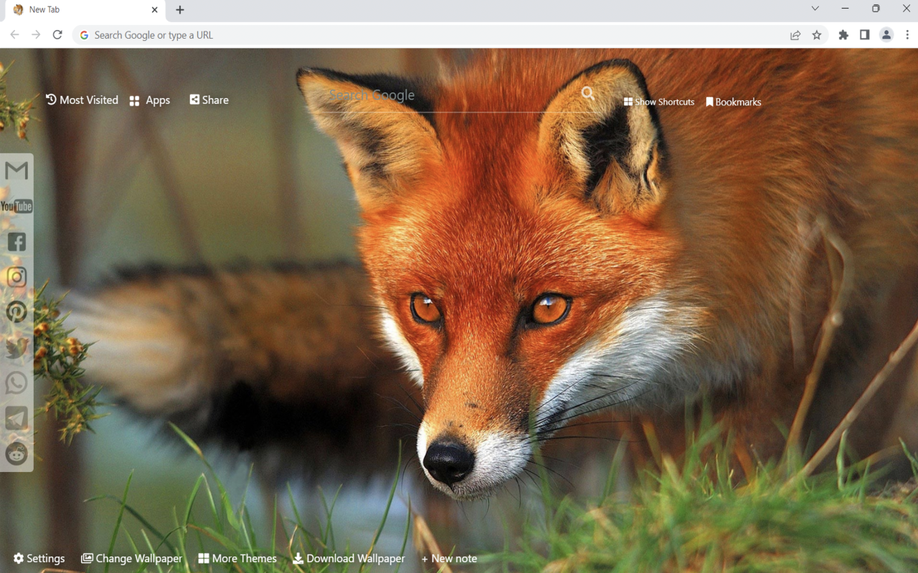Open YouTube from the sidebar
Screen dimensions: 918x573
[x=16, y=206]
